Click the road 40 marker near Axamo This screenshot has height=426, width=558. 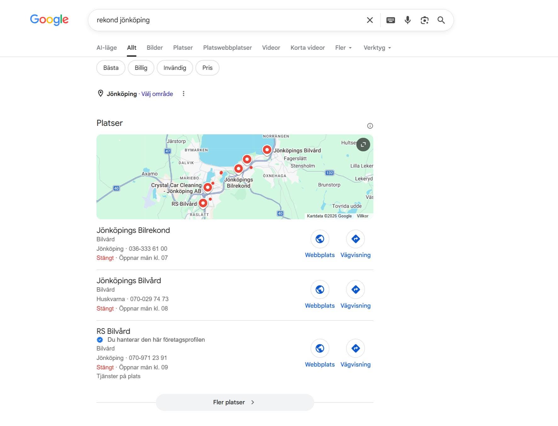pos(116,188)
